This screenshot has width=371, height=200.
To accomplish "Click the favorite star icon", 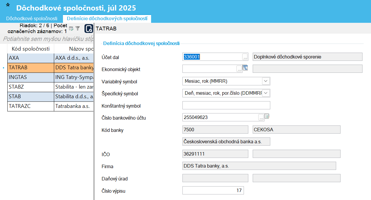I will 8,5.
